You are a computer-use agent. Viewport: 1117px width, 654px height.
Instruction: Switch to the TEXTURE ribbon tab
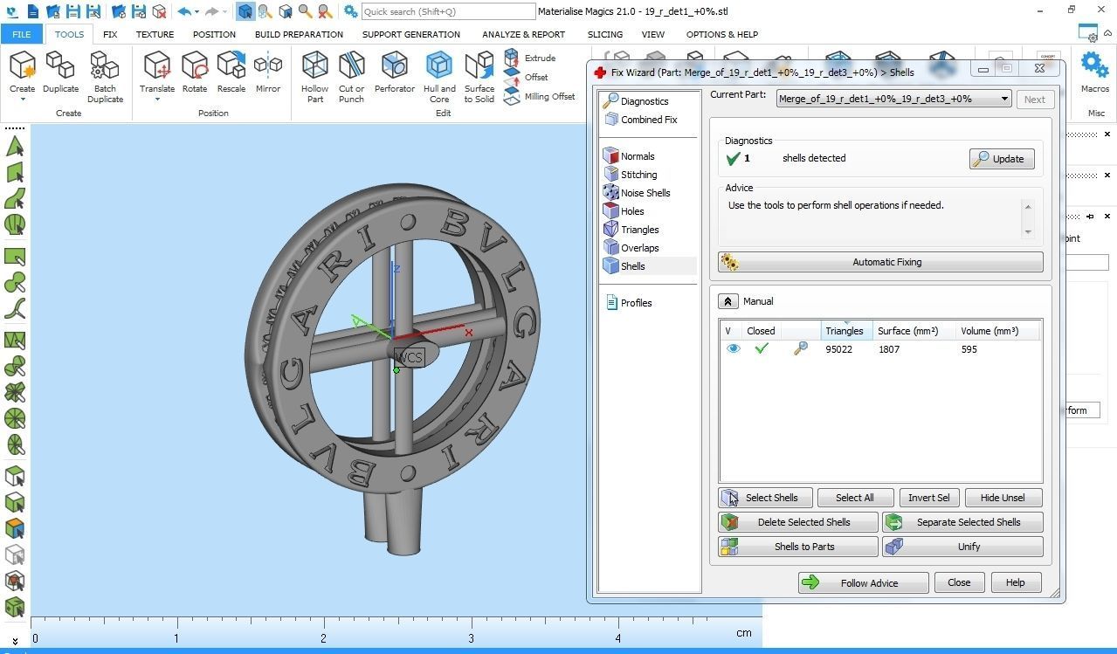point(155,34)
